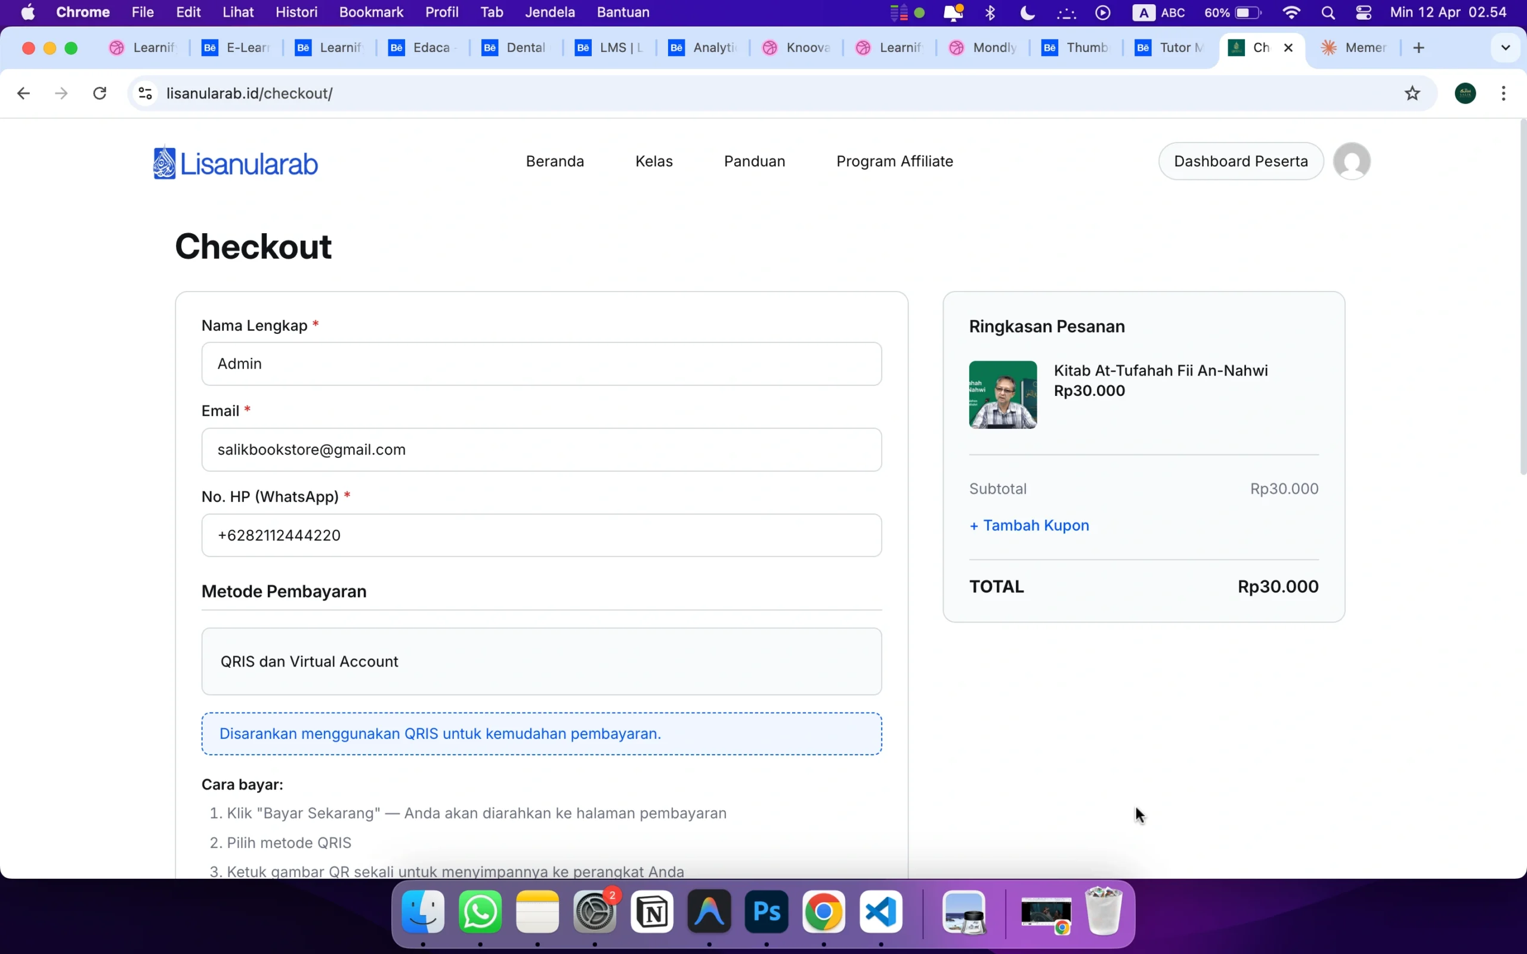
Task: Toggle Do Not Disturb moon icon
Action: 1027,13
